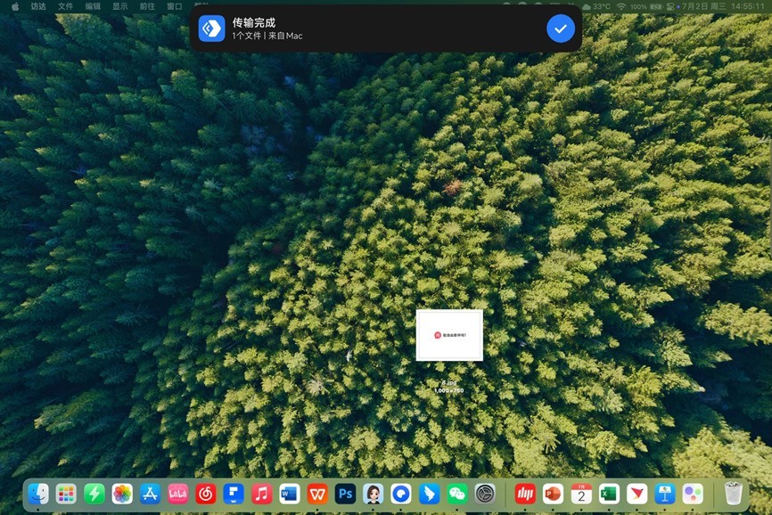Select the 8.jpg file on the desktop
This screenshot has height=515, width=772.
[449, 334]
